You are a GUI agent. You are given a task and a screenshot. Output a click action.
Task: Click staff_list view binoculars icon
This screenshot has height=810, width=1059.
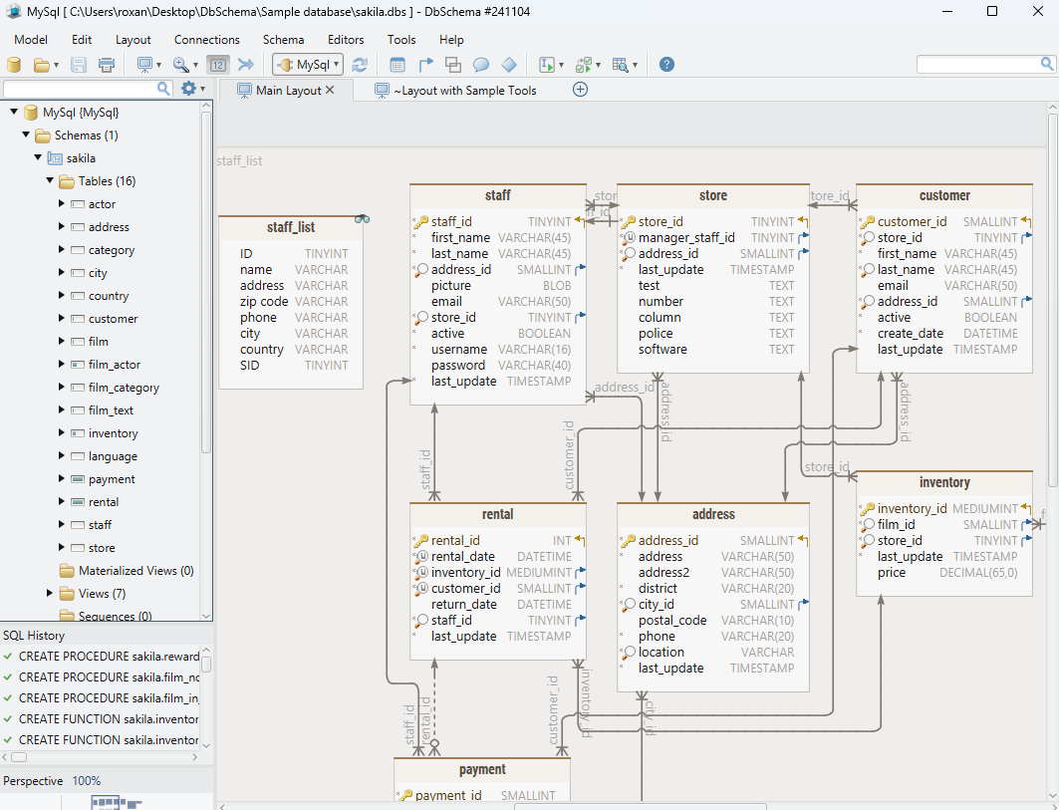[362, 219]
